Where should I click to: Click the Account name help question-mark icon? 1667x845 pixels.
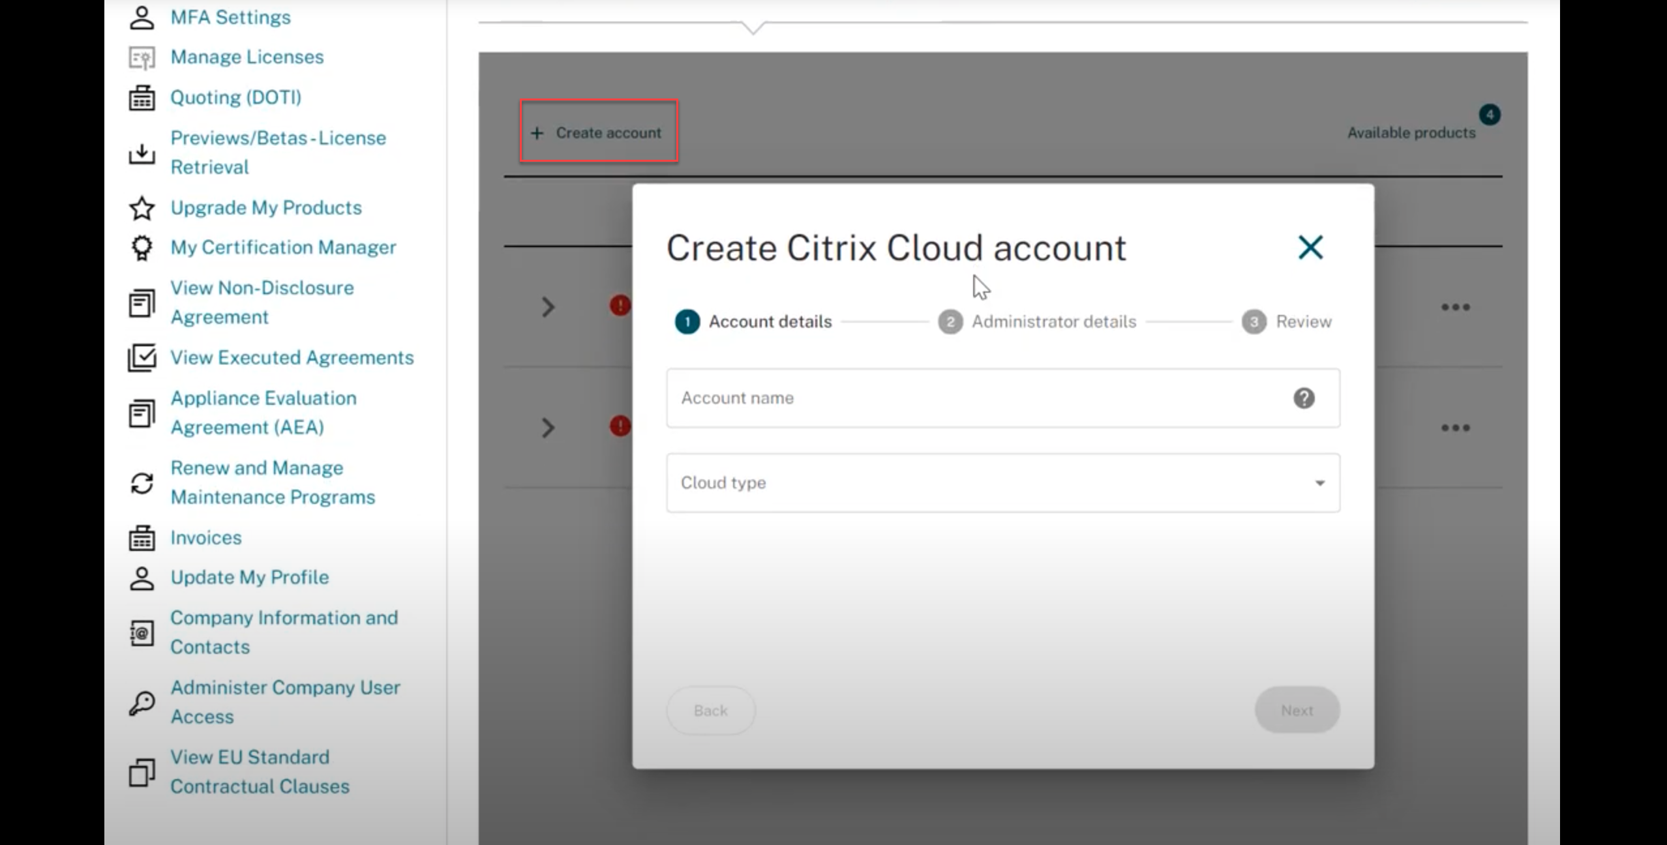(x=1304, y=398)
